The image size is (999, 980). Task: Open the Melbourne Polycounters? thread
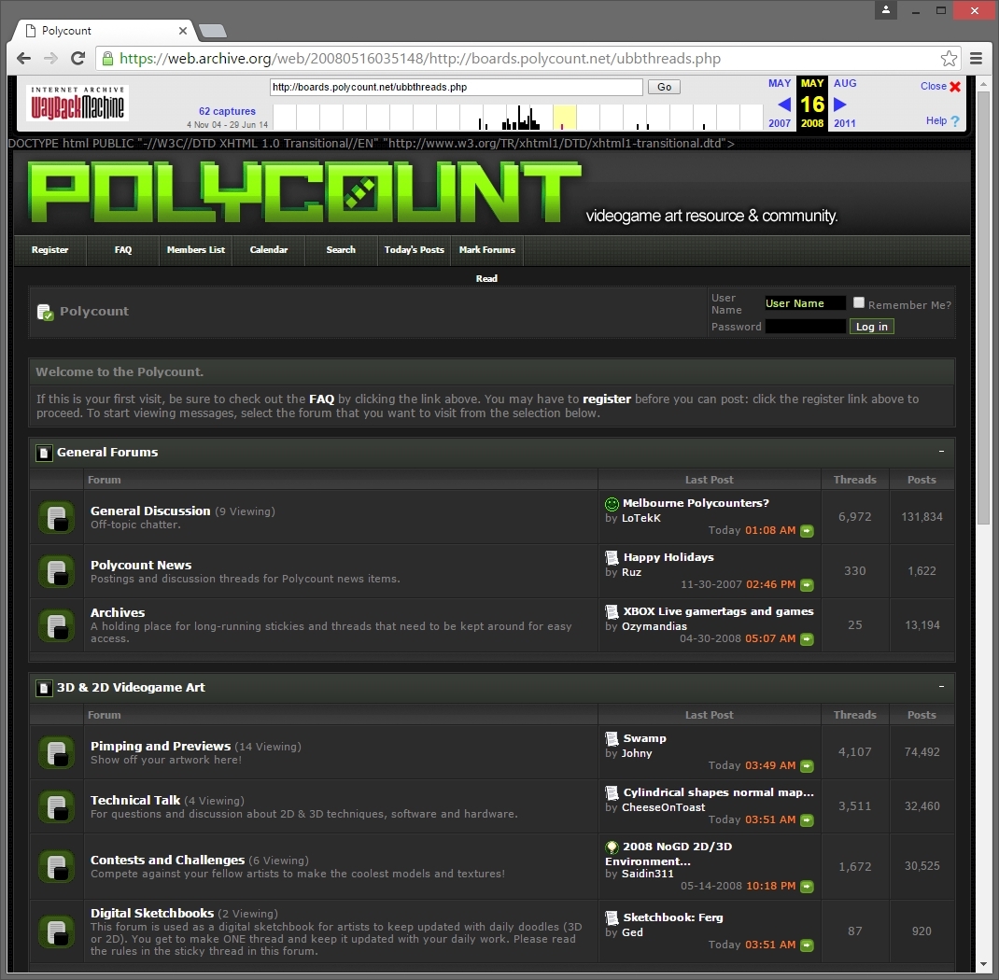696,503
